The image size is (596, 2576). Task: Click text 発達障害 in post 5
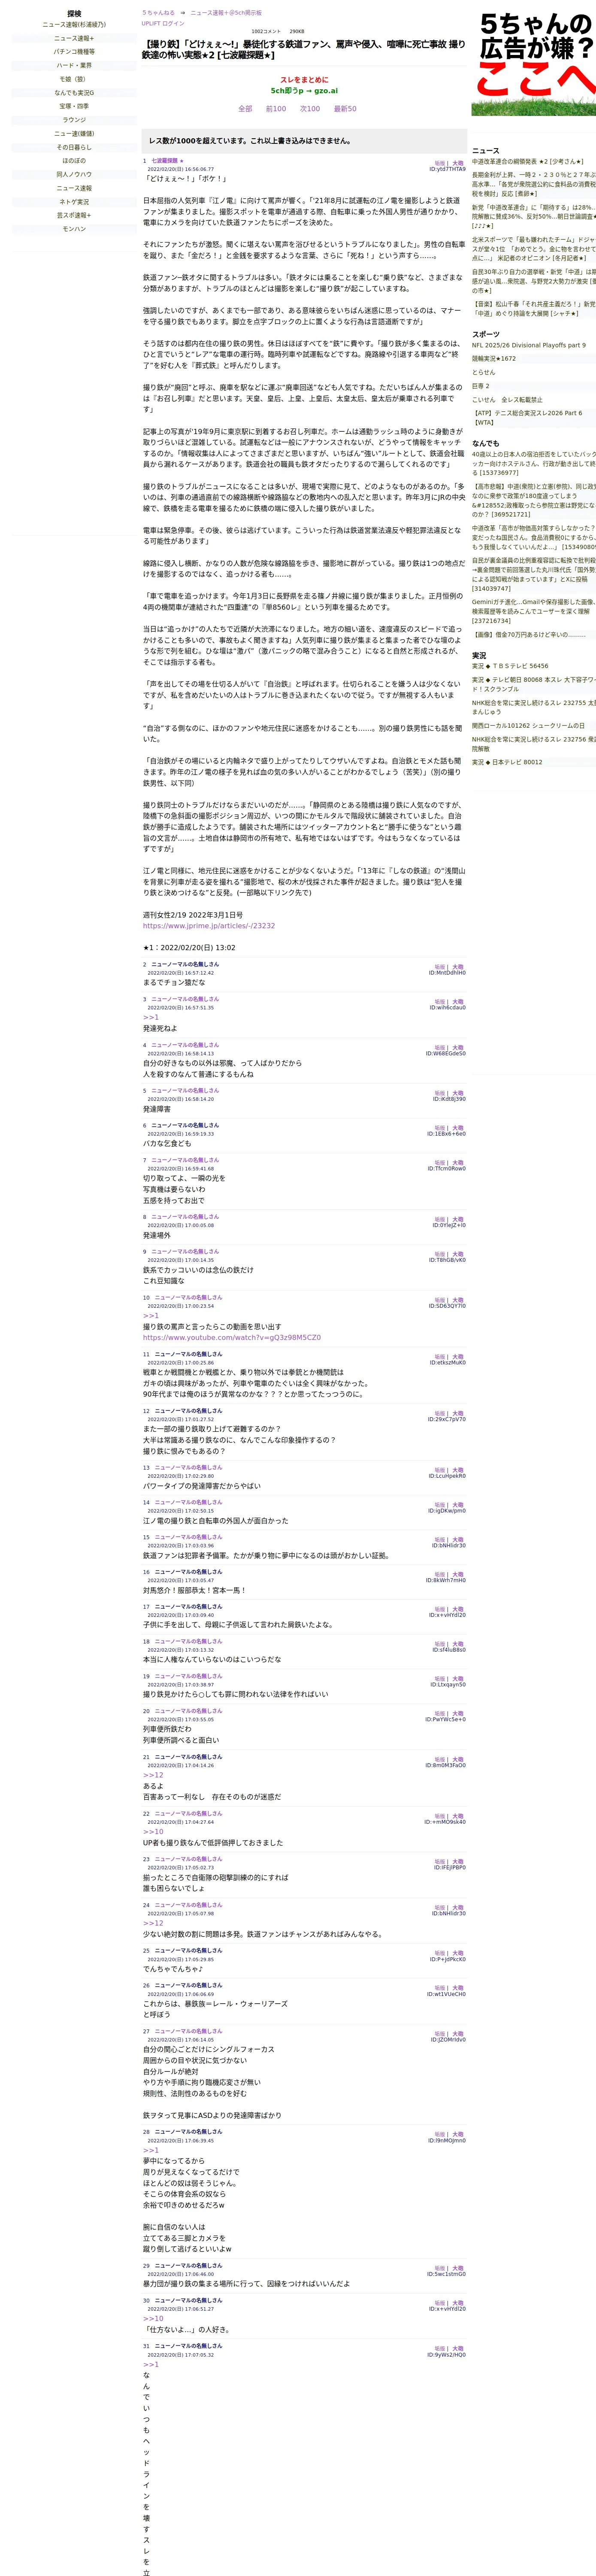coord(157,1109)
